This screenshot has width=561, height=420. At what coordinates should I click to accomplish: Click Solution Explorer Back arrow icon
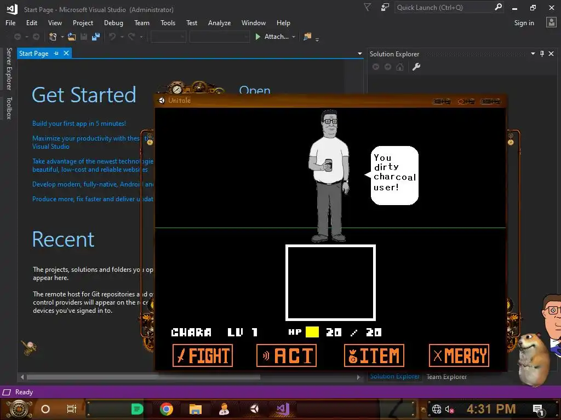tap(376, 67)
